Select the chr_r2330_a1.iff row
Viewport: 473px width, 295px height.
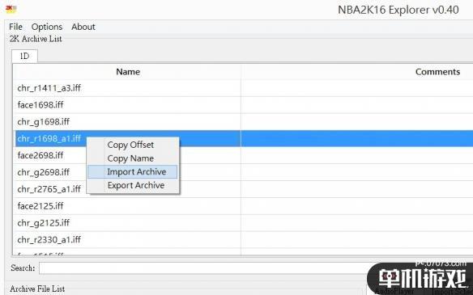tap(243, 239)
